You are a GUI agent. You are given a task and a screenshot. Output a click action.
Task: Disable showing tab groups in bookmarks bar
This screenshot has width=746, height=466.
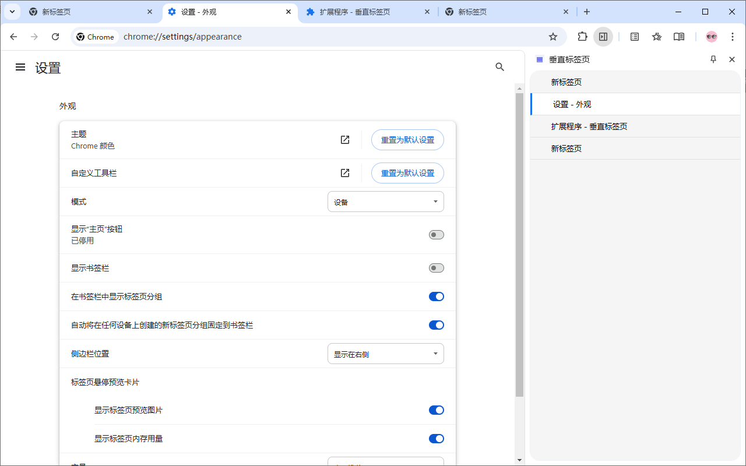click(x=437, y=296)
